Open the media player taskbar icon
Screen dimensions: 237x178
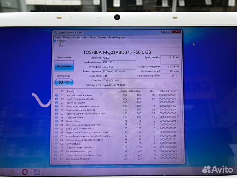(x=13, y=172)
